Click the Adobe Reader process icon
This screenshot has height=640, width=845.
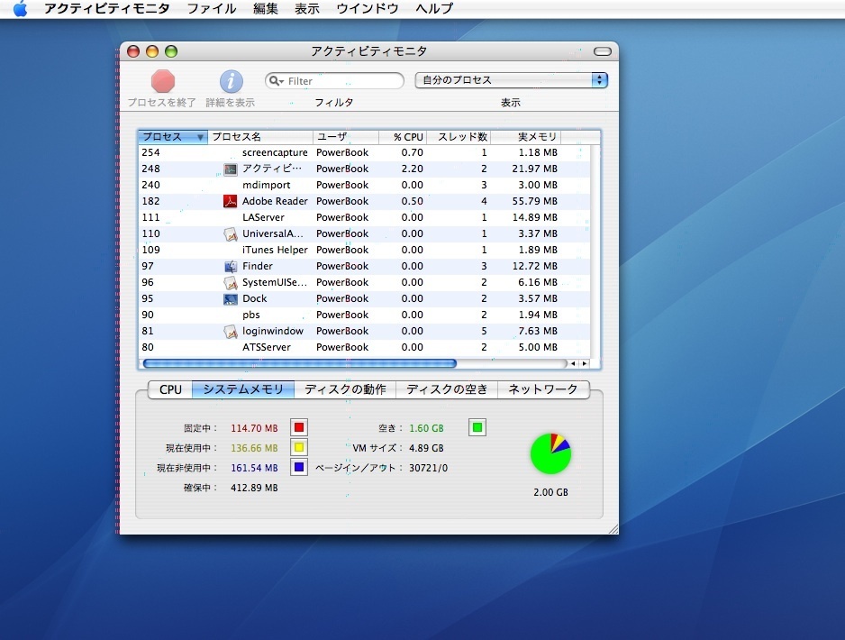coord(230,201)
